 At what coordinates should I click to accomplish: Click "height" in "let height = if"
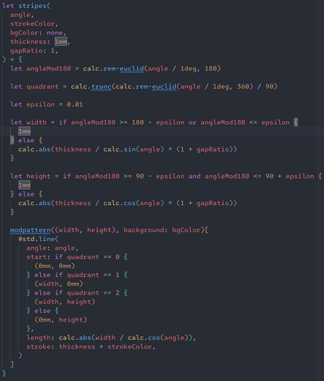point(38,176)
